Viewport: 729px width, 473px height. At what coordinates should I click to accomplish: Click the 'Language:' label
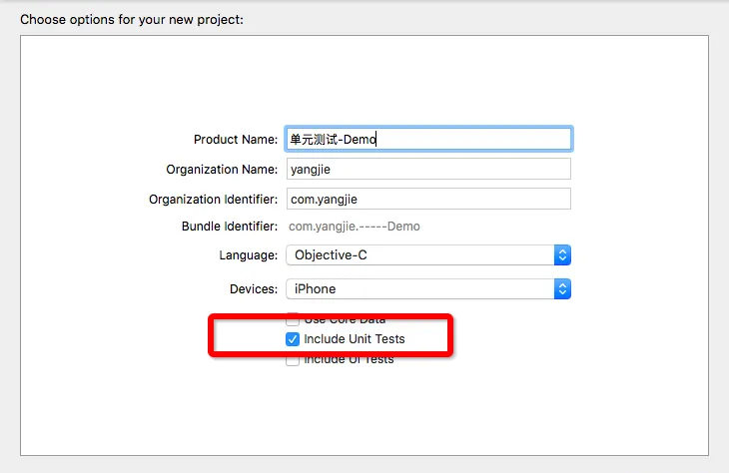(249, 255)
